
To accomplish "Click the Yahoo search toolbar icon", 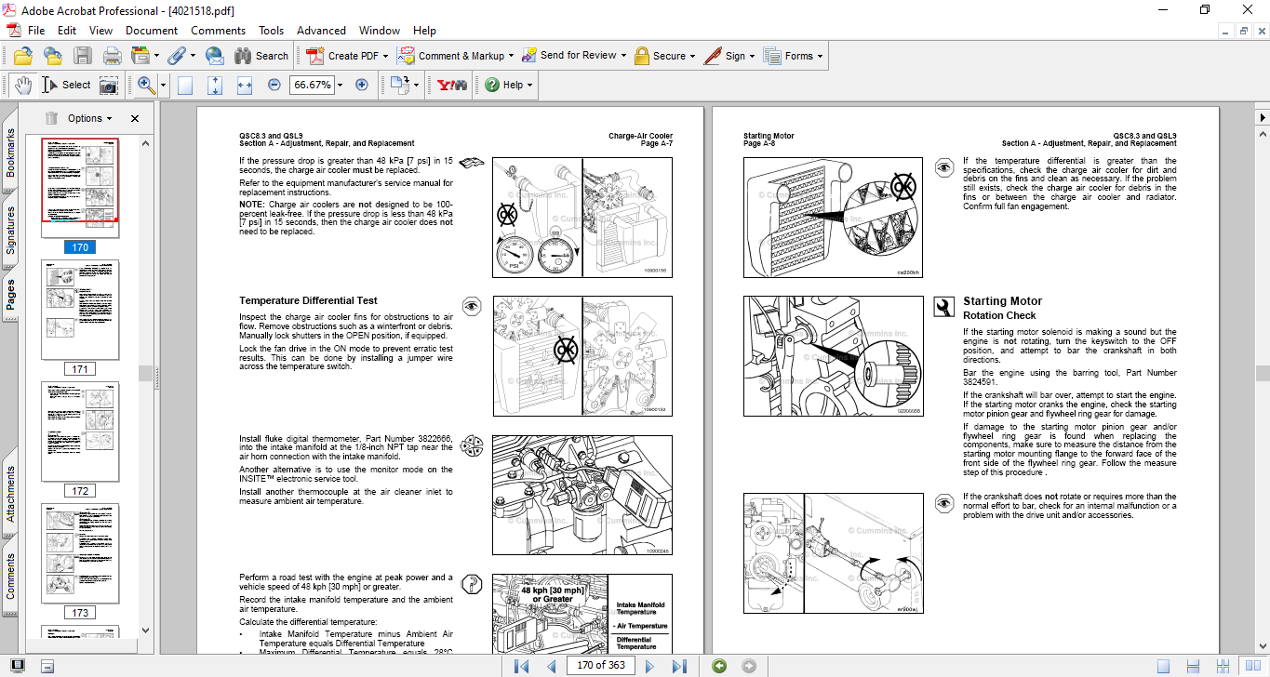I will [x=452, y=85].
